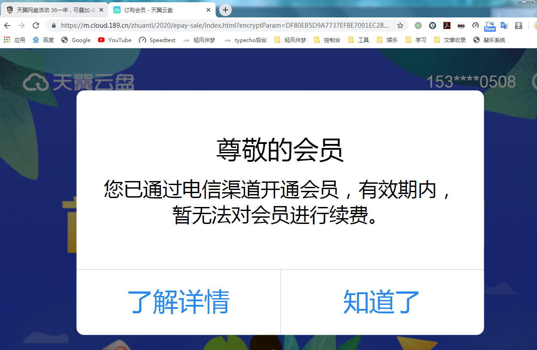
Task: Click the address bar URL
Action: tap(225, 25)
